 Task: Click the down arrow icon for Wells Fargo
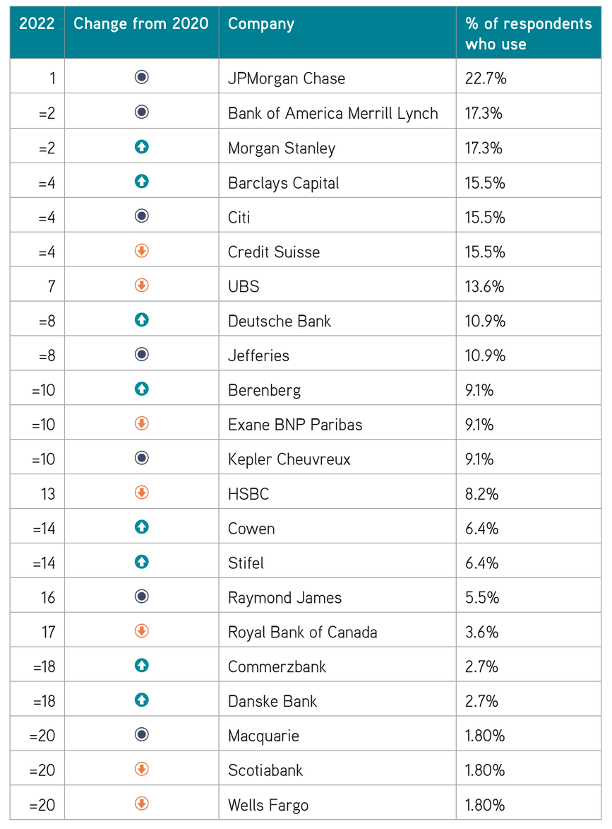[141, 804]
